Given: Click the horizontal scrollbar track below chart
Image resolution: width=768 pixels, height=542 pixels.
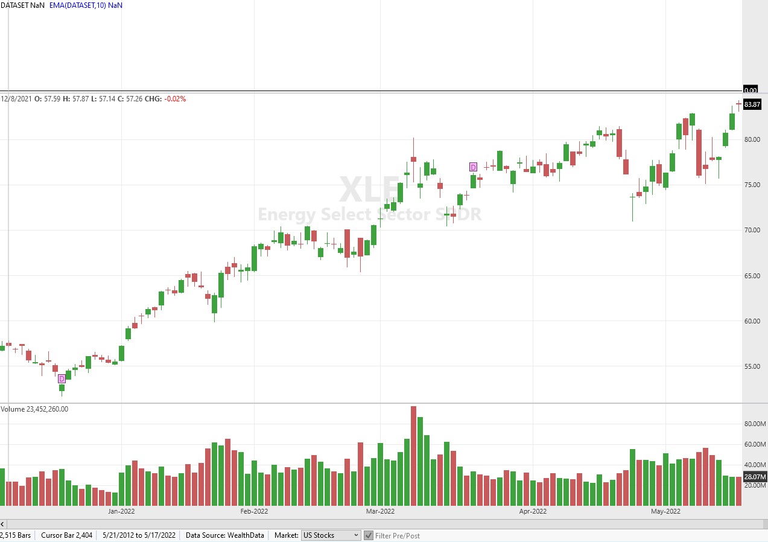Looking at the screenshot, I should pos(386,523).
